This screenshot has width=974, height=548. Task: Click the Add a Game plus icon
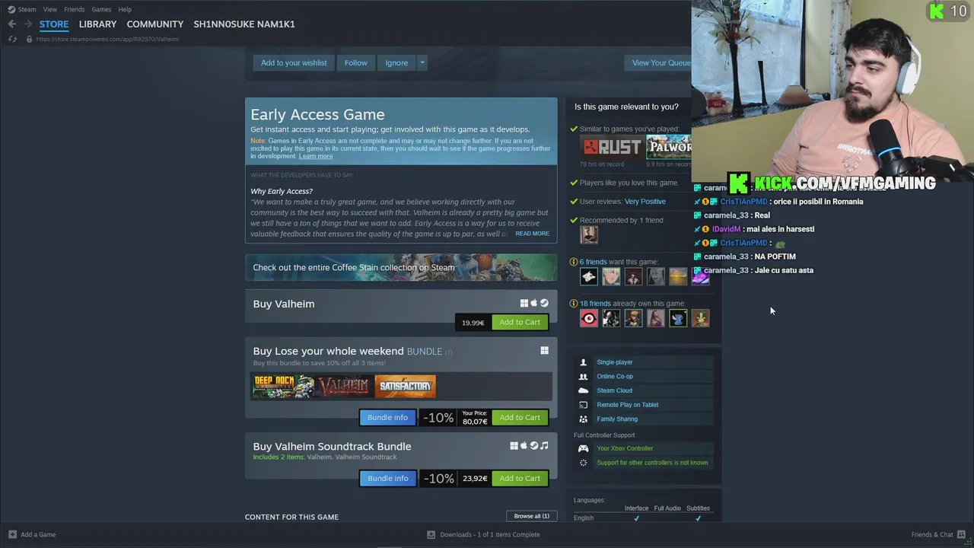(12, 534)
